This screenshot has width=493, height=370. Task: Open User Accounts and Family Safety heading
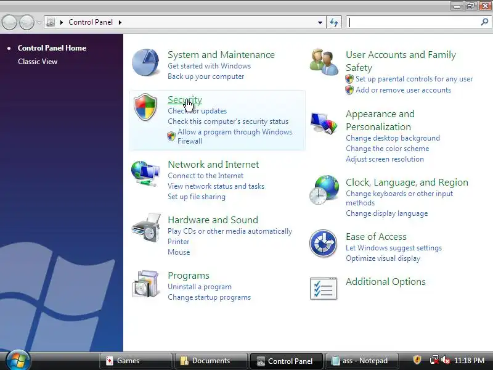401,61
